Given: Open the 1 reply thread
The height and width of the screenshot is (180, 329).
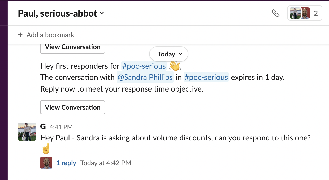Looking at the screenshot, I should click(66, 163).
